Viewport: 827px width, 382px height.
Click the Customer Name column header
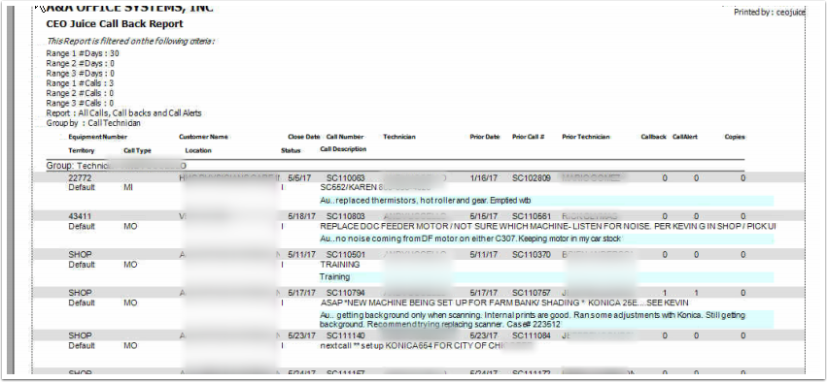[x=203, y=137]
